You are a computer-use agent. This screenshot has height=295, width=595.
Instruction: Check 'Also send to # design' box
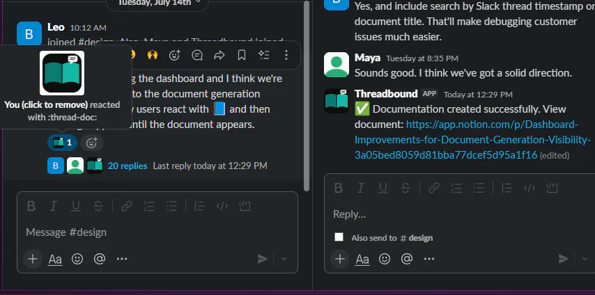[339, 237]
